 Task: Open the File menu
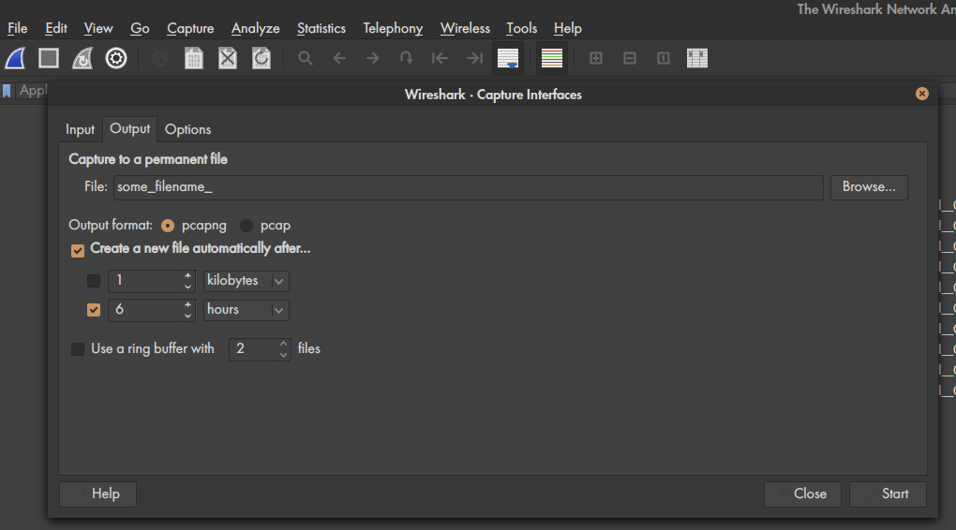tap(17, 28)
